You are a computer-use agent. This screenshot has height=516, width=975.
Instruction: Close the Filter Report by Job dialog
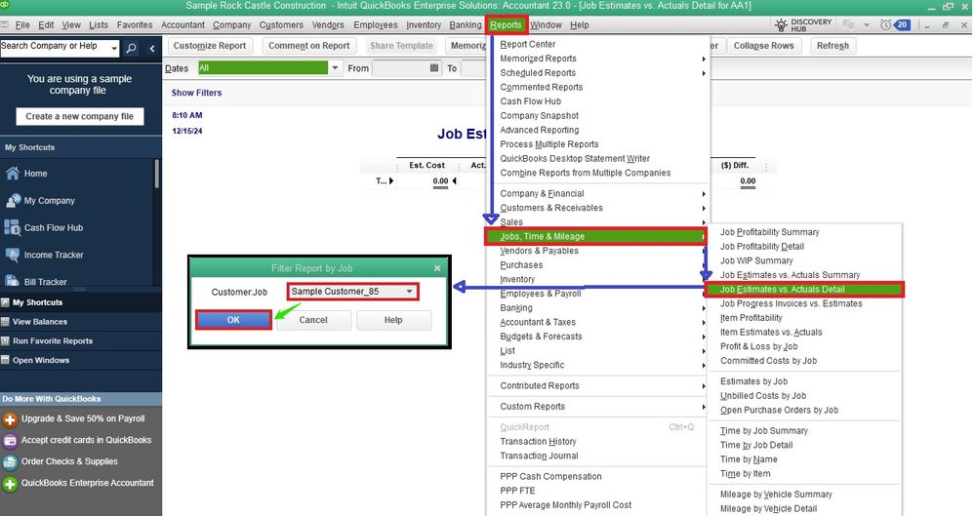[x=437, y=268]
